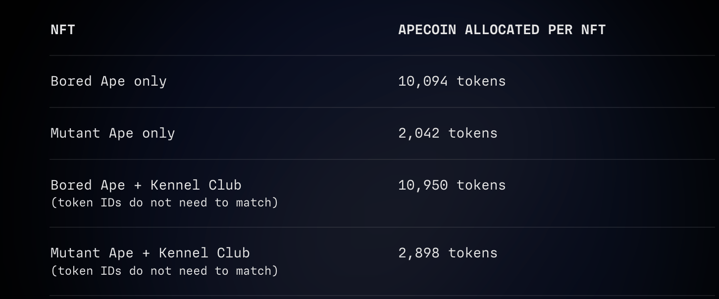The image size is (719, 299).
Task: Click the word only after Bored Ape
Action: coord(150,81)
